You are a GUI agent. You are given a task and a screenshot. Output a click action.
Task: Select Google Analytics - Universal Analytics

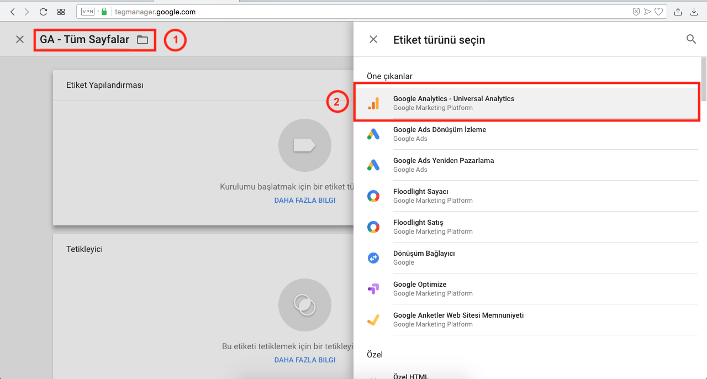pos(526,103)
